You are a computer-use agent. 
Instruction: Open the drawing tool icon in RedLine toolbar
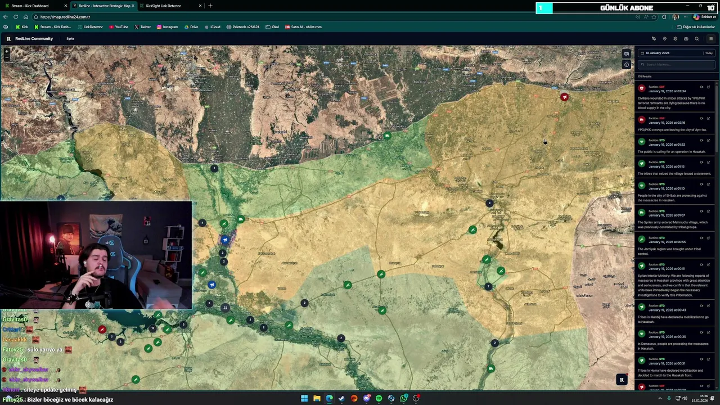(x=654, y=39)
